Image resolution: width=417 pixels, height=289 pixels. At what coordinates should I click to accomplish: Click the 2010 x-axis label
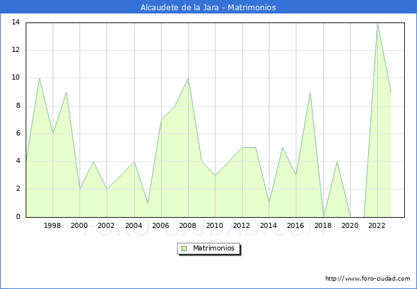215,225
